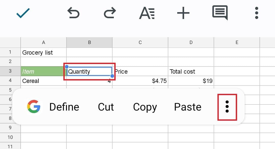Tap Paste in the popup menu
This screenshot has height=149, width=275.
pyautogui.click(x=188, y=107)
